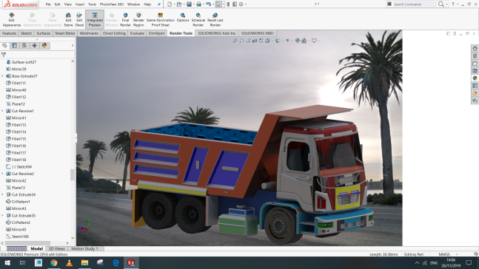The height and width of the screenshot is (269, 479).
Task: Open the PhotoView 360 menu
Action: point(112,4)
